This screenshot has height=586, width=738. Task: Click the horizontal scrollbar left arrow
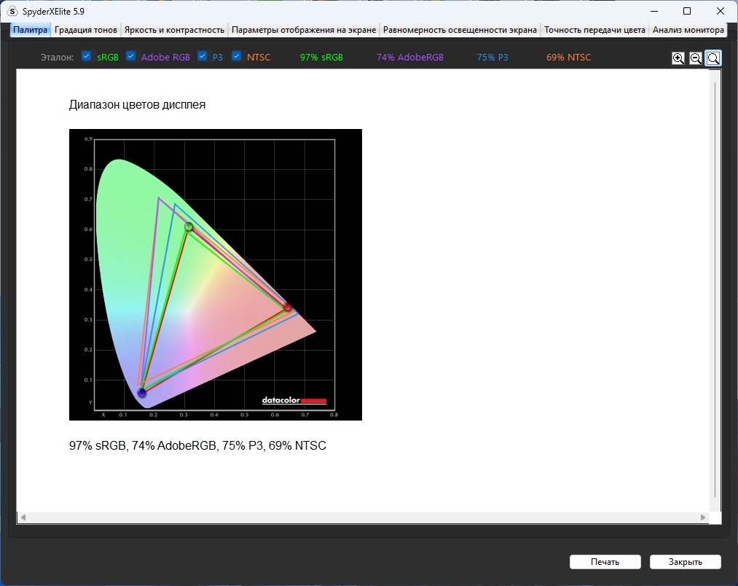(x=23, y=517)
